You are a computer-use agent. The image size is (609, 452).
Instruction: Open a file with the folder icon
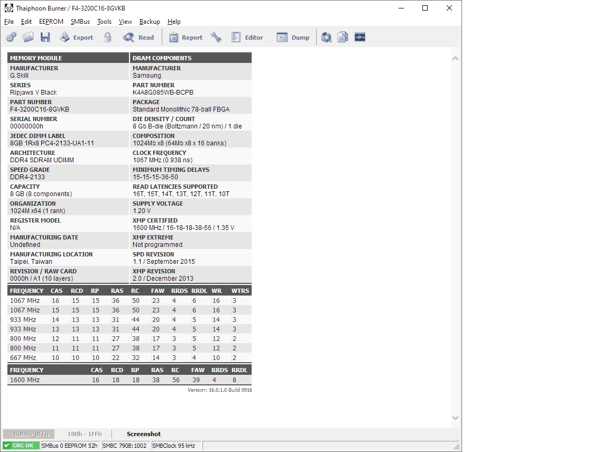(x=28, y=38)
